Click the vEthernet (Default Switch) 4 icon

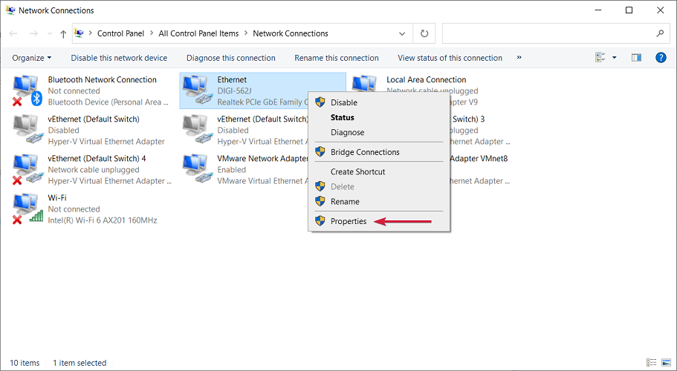point(27,169)
